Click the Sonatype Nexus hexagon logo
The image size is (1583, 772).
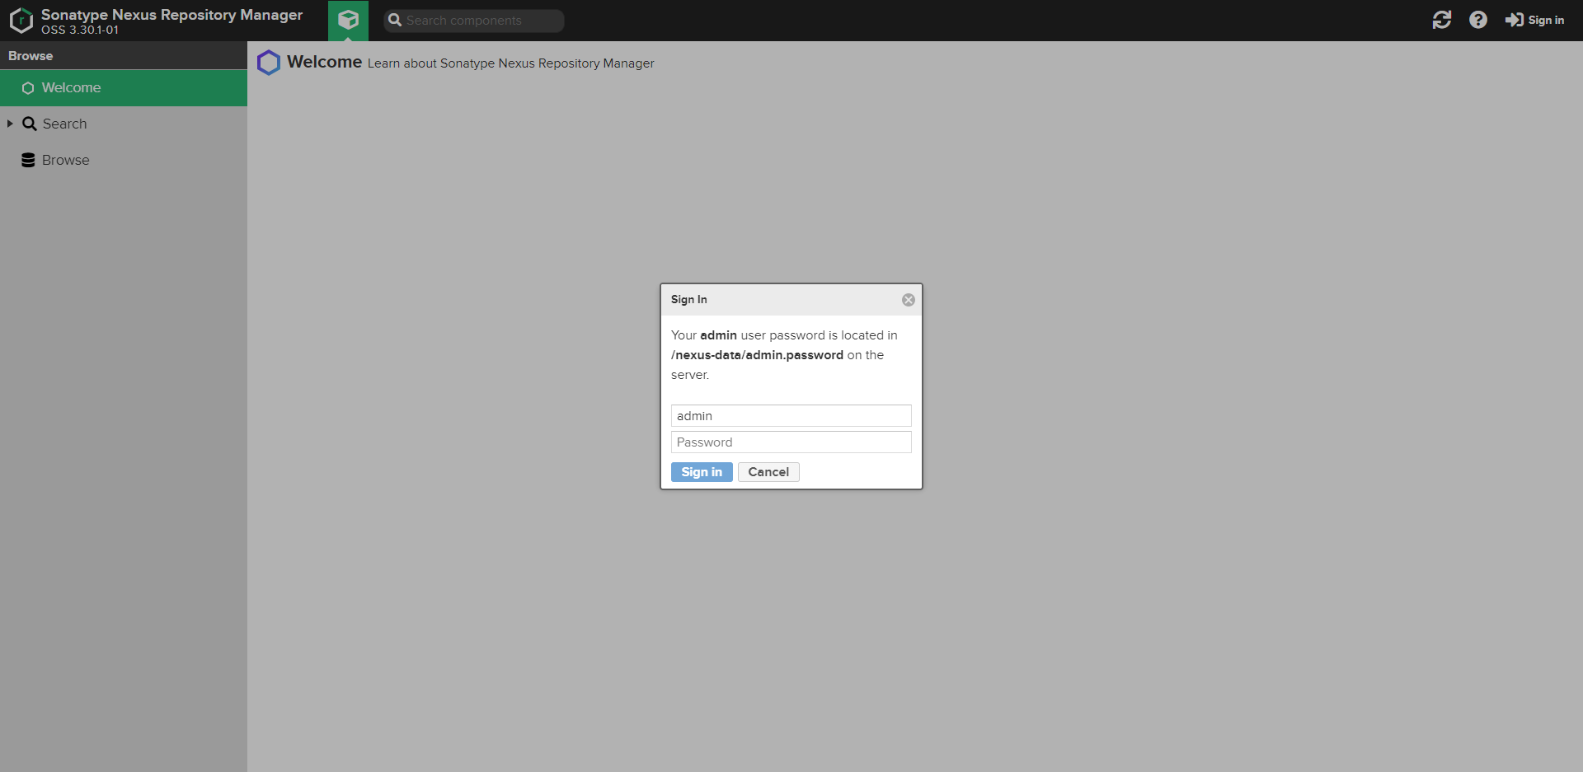pos(21,21)
